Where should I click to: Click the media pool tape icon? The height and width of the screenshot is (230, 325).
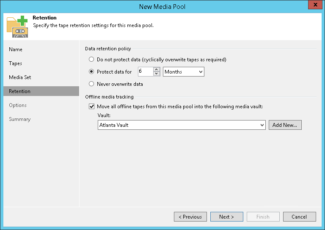pos(17,26)
